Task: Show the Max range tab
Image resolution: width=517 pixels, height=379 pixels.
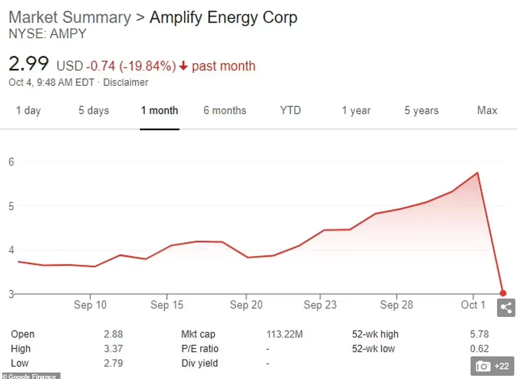Action: [487, 110]
